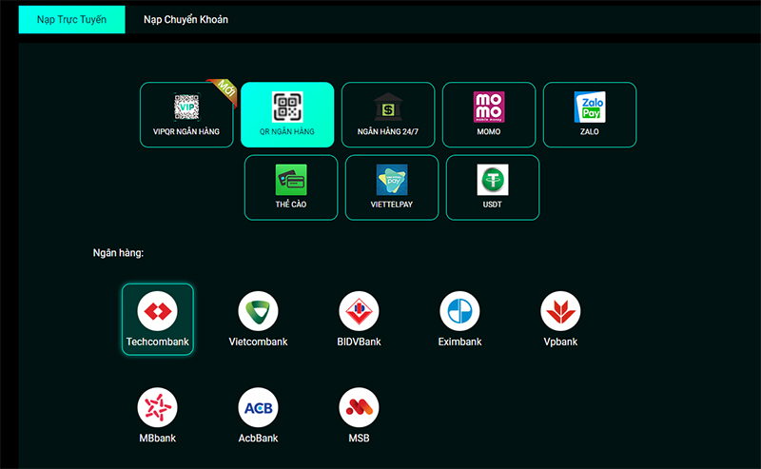Select VIPQR Ngân Hàng payment method
This screenshot has height=469, width=761.
pos(186,114)
